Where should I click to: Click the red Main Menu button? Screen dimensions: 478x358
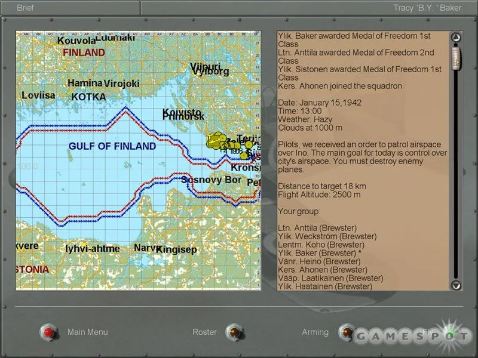(49, 332)
